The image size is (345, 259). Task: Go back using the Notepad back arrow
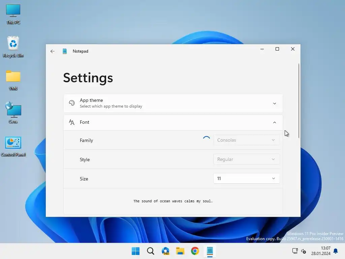point(52,51)
